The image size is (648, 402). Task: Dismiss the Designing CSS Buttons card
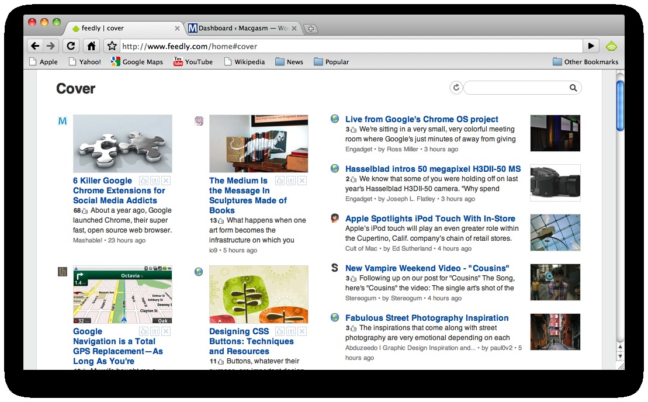click(302, 331)
